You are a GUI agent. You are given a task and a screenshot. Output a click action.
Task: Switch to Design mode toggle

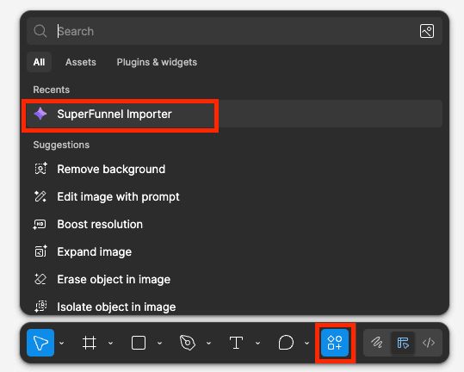[x=403, y=343]
